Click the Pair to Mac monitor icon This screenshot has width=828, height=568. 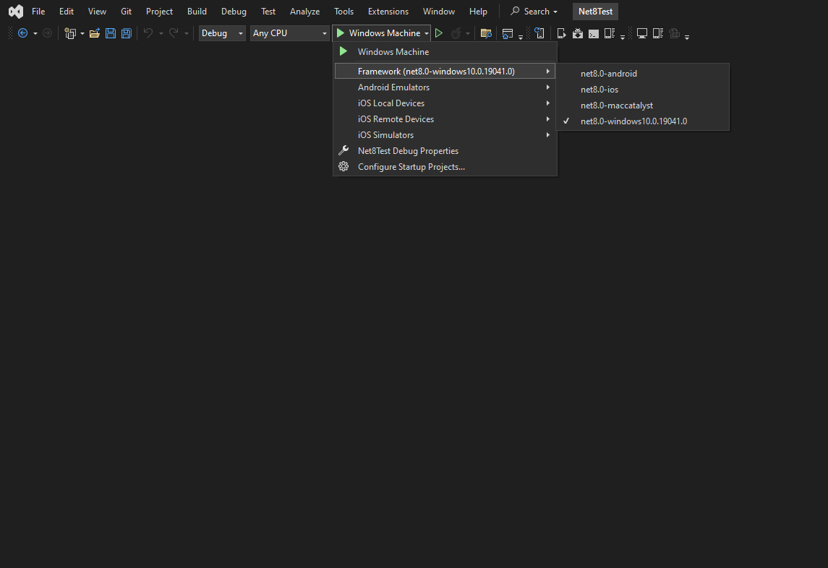coord(642,33)
